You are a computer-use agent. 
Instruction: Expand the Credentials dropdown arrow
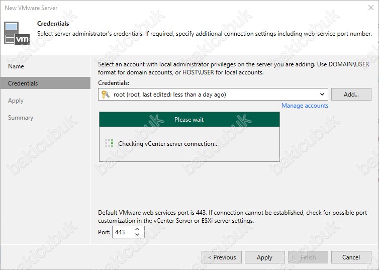(322, 94)
